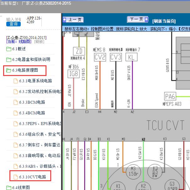Open 6.3.1电源系统电路 page
The image size is (190, 190).
(35, 81)
